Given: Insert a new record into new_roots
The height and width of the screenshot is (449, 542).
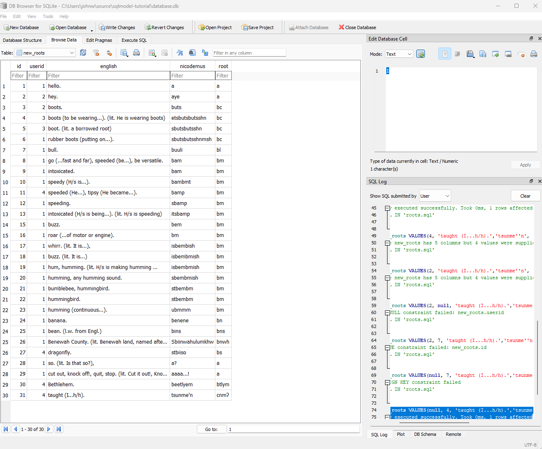Looking at the screenshot, I should click(x=152, y=52).
